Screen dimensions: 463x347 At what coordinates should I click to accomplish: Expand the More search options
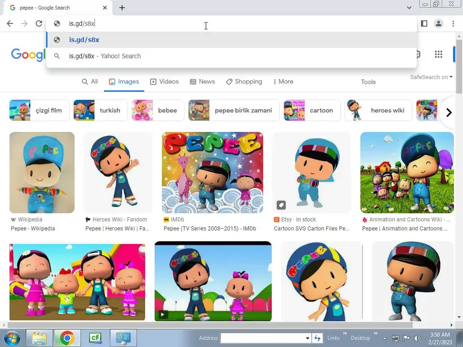tap(283, 82)
